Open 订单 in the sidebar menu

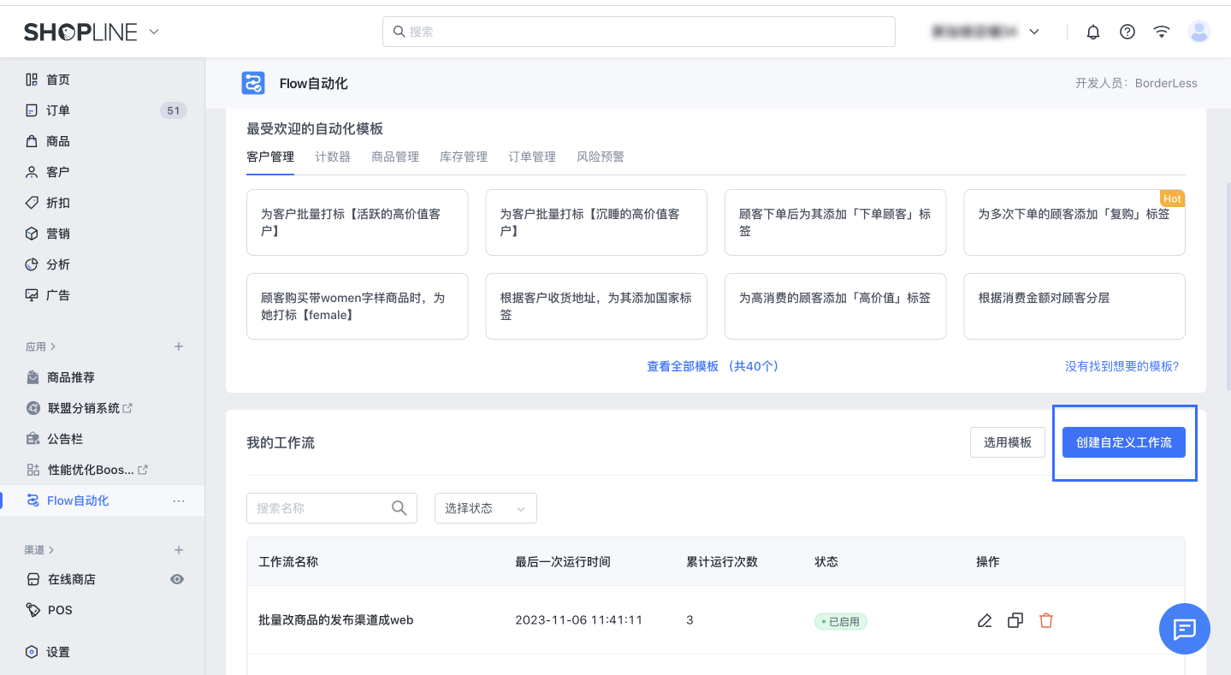[58, 110]
